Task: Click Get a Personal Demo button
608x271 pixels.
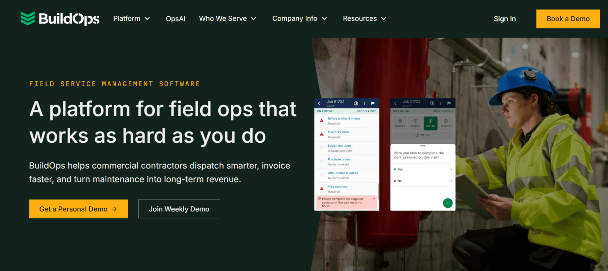Action: 78,209
